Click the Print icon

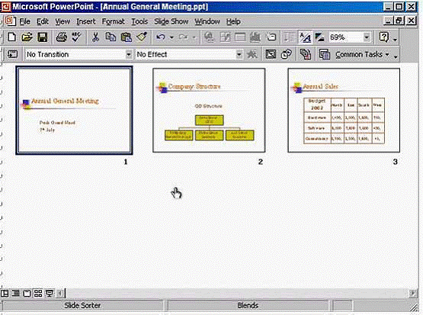click(x=61, y=37)
